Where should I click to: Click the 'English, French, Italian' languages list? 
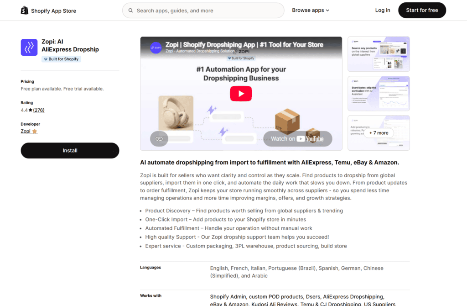coord(296,272)
